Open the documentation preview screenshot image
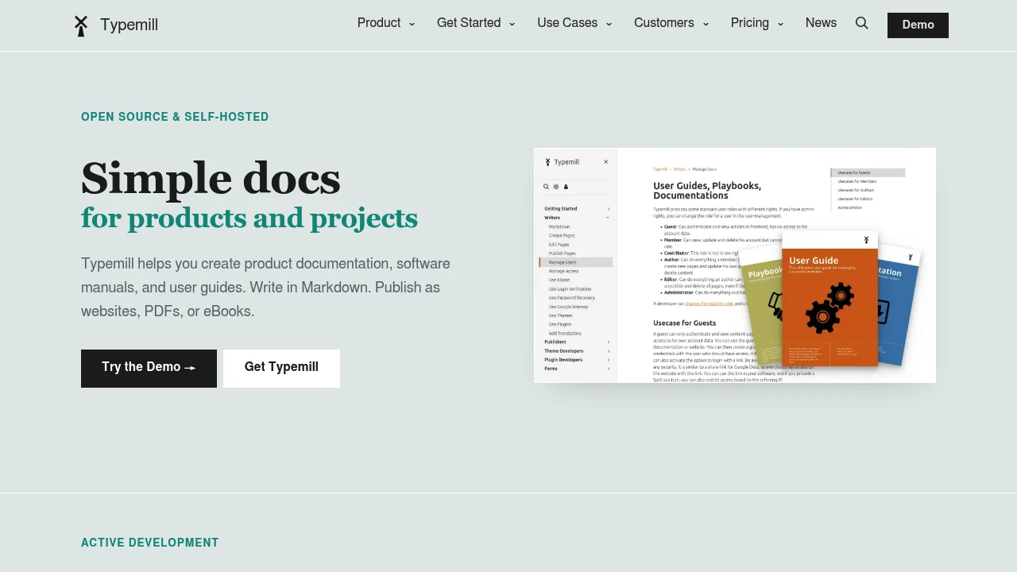Viewport: 1017px width, 572px height. click(735, 265)
